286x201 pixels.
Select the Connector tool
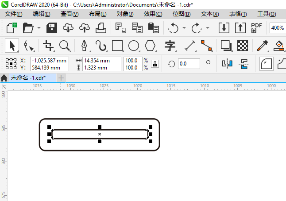point(206,46)
